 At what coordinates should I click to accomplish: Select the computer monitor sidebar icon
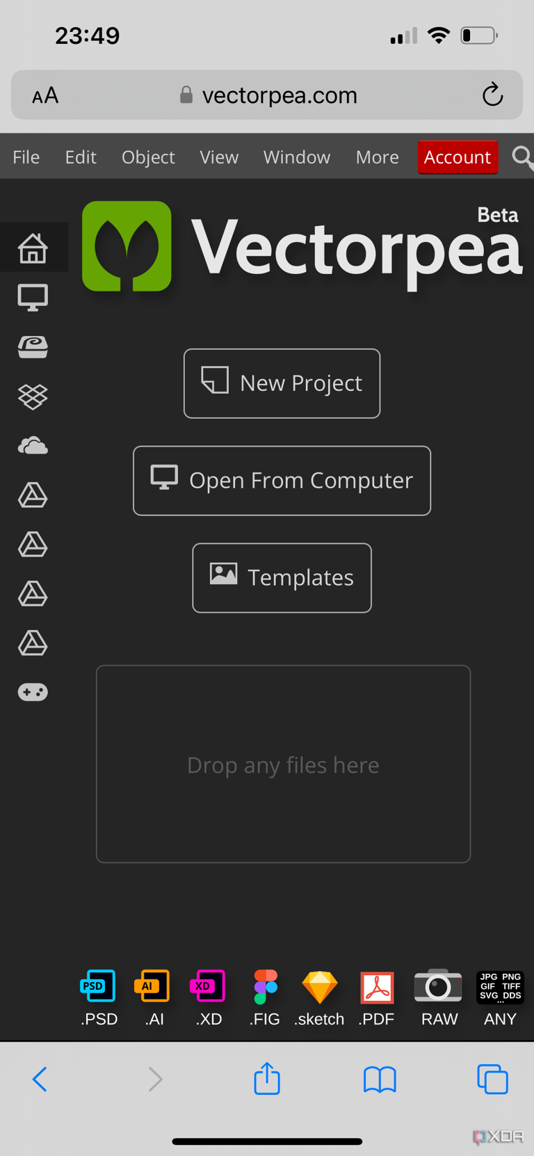point(33,298)
